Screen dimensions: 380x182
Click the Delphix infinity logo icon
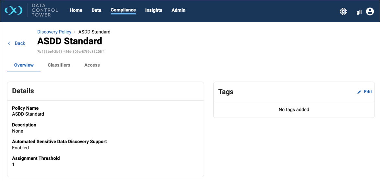pos(13,10)
